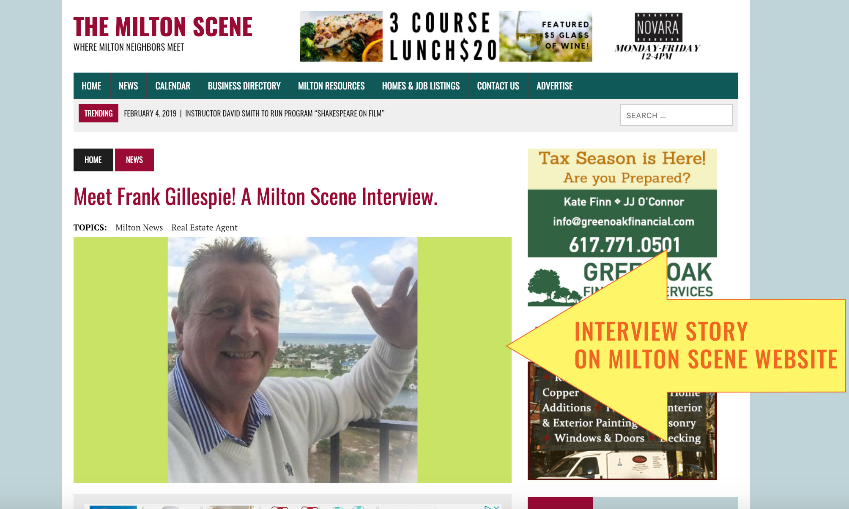
Task: Open Frank Gillespie's photo thumbnail
Action: pyautogui.click(x=293, y=360)
